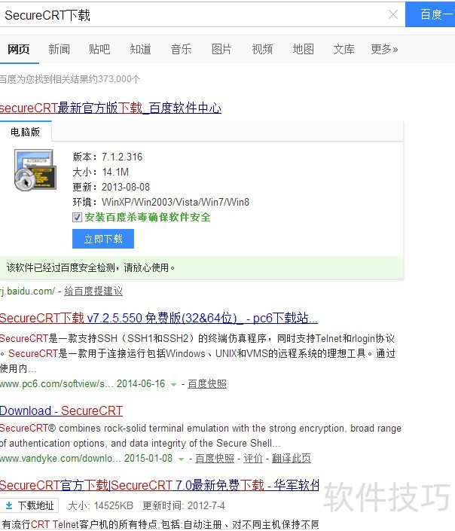Open the 贴吧 search tab

coord(99,49)
